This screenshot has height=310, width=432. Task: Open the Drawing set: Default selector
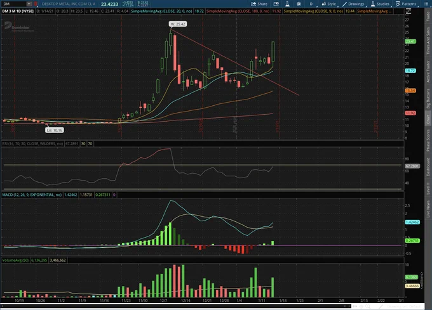coord(404,306)
